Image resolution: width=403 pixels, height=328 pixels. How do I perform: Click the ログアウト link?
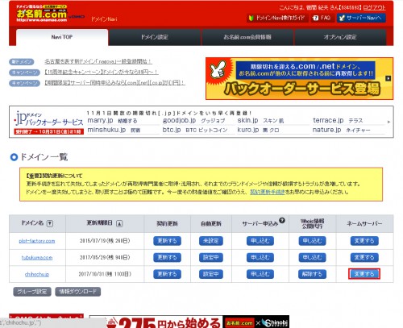374,7
